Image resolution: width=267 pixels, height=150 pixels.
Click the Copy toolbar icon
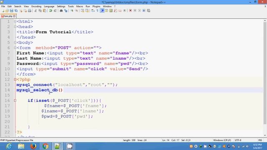coord(40,11)
